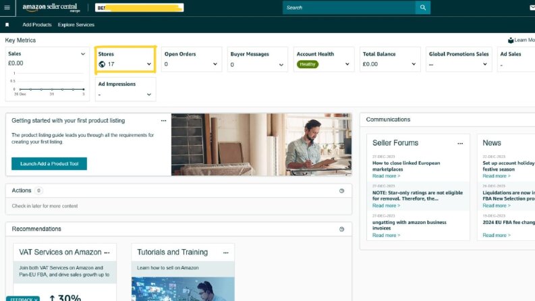This screenshot has width=535, height=301.
Task: Expand the Open Orders dropdown
Action: point(215,64)
